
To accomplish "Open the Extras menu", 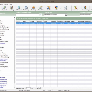I will [6, 4].
